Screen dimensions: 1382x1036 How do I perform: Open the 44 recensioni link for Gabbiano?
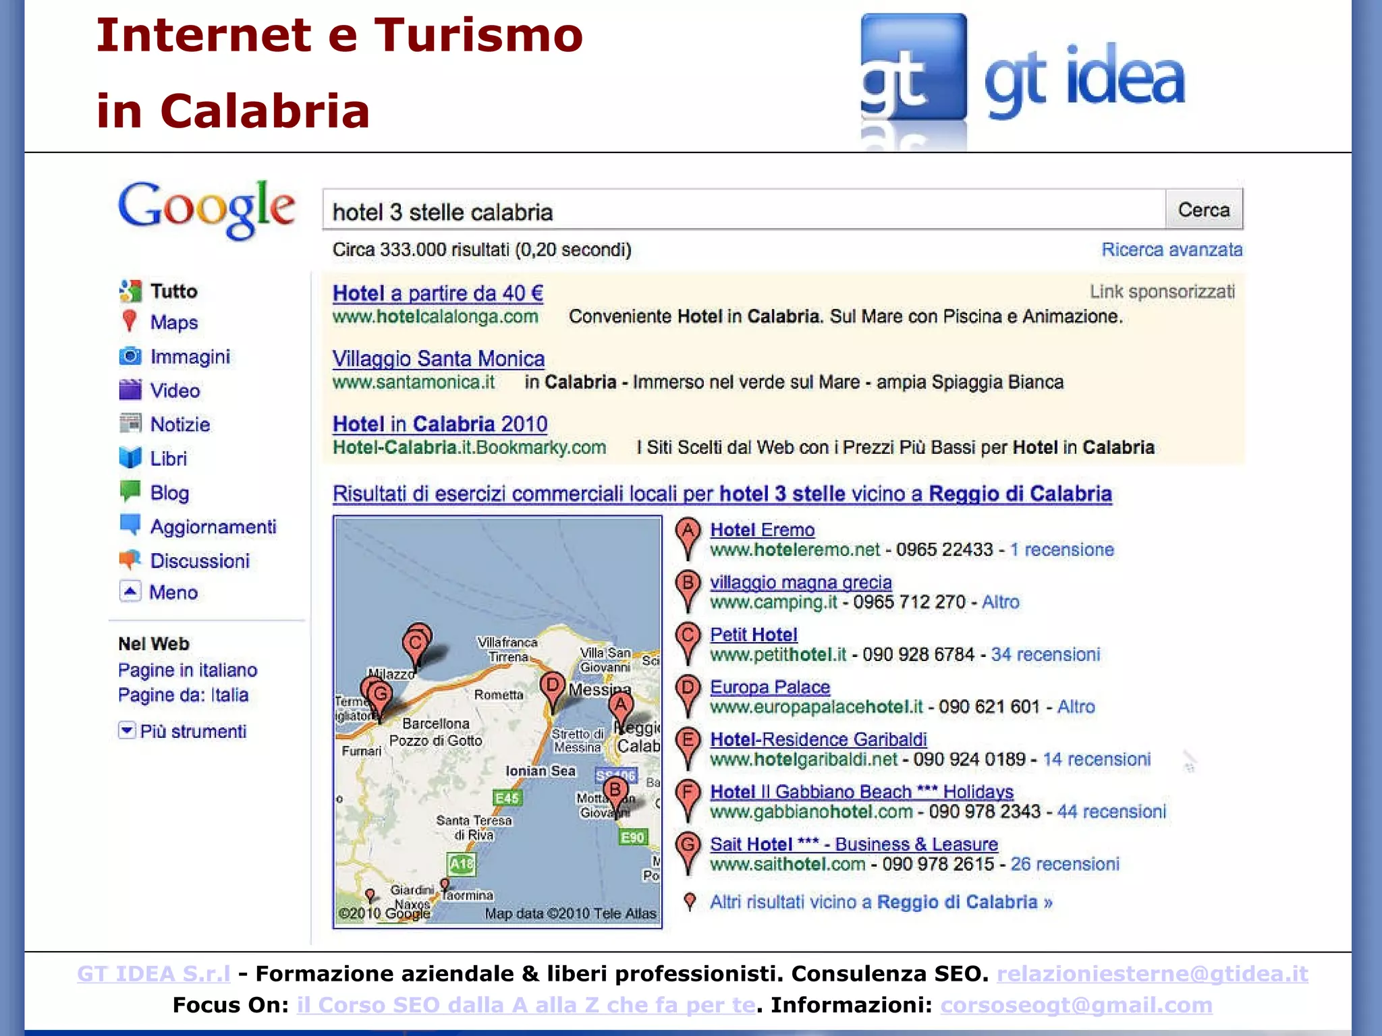1111,811
